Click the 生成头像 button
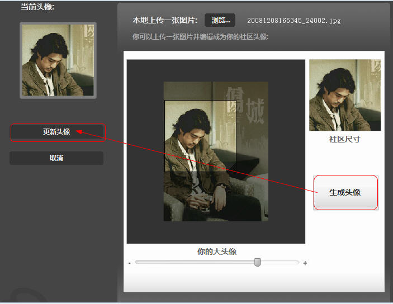This screenshot has width=393, height=304. tap(345, 192)
